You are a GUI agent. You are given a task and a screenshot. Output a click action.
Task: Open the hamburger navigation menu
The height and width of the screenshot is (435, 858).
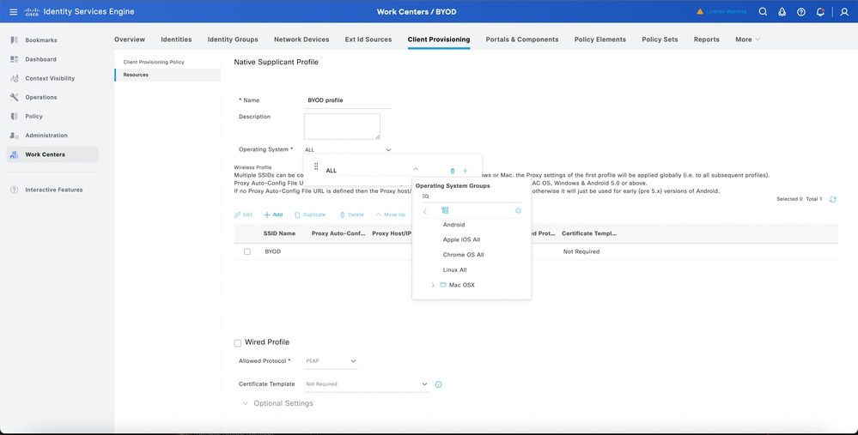coord(13,11)
